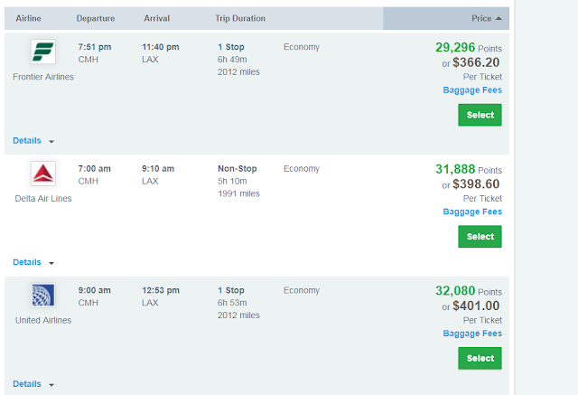
Task: Sort results by Arrival column header
Action: click(x=156, y=18)
